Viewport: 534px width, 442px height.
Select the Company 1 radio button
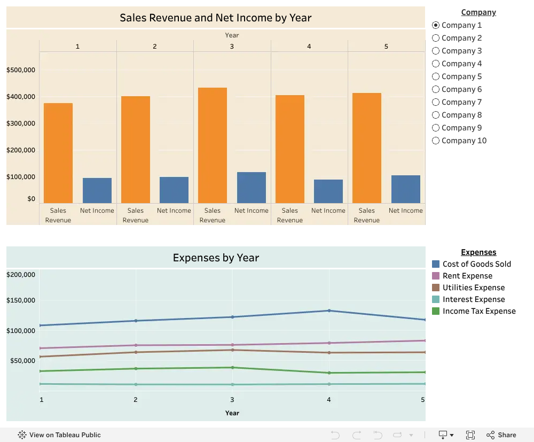436,25
